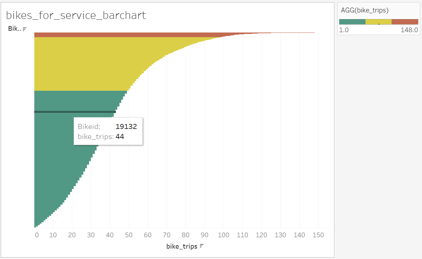The image size is (422, 259).
Task: Click the 150 tick mark on the axis
Action: tap(318, 235)
